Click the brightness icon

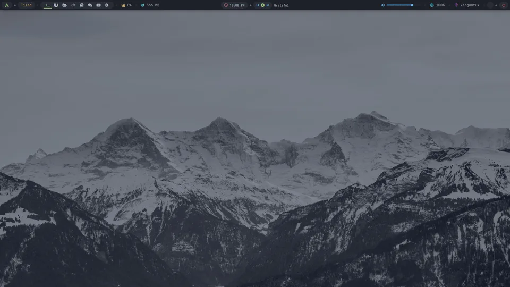click(432, 5)
